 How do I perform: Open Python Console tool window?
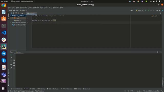[x=67, y=89]
